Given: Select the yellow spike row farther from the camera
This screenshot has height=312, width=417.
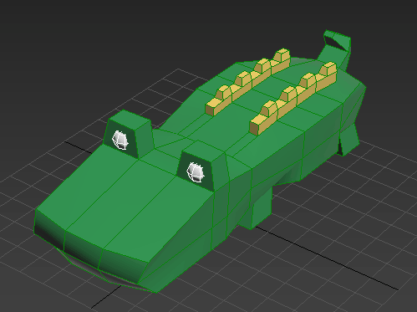Looking at the screenshot, I should click(247, 82).
